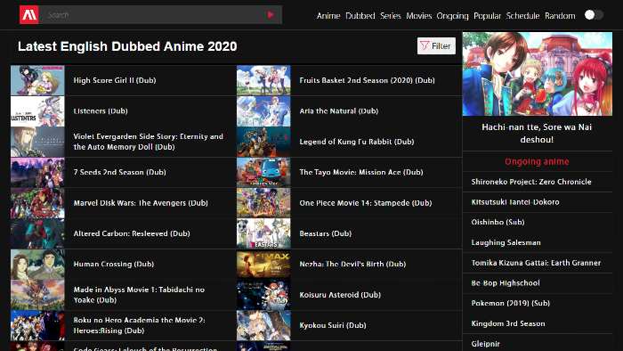The image size is (623, 351).
Task: Click the Fruits Basket thumbnail image
Action: pos(263,80)
